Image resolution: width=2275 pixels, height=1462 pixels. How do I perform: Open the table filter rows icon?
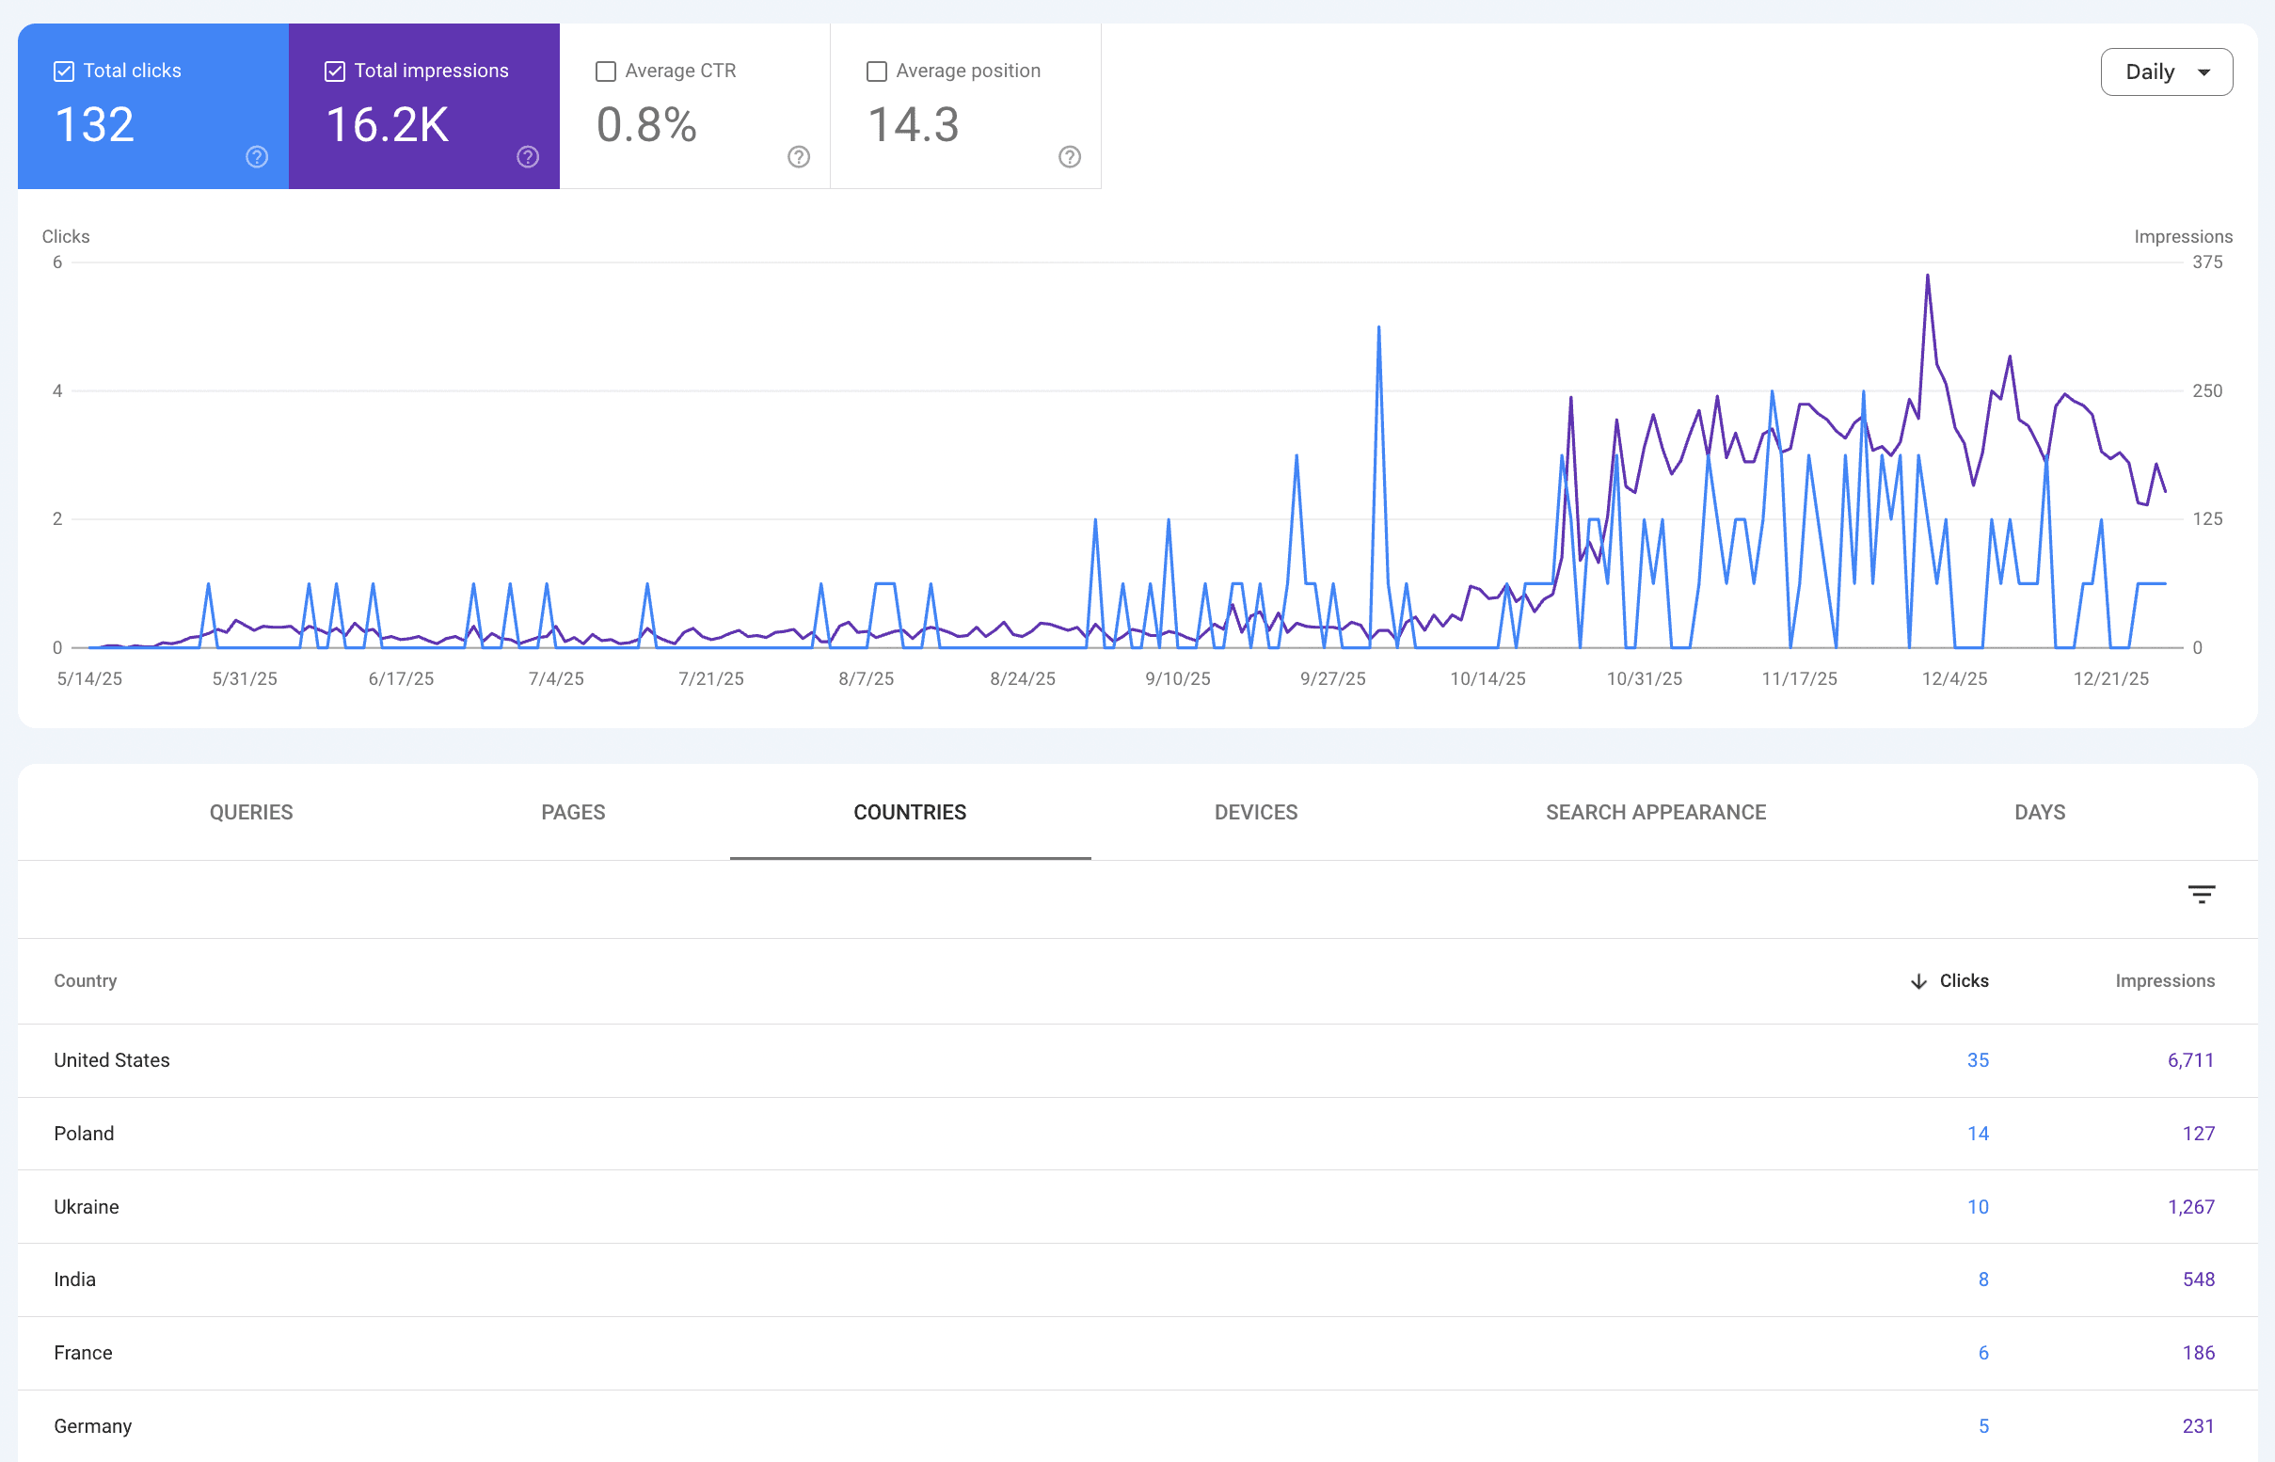[x=2201, y=894]
